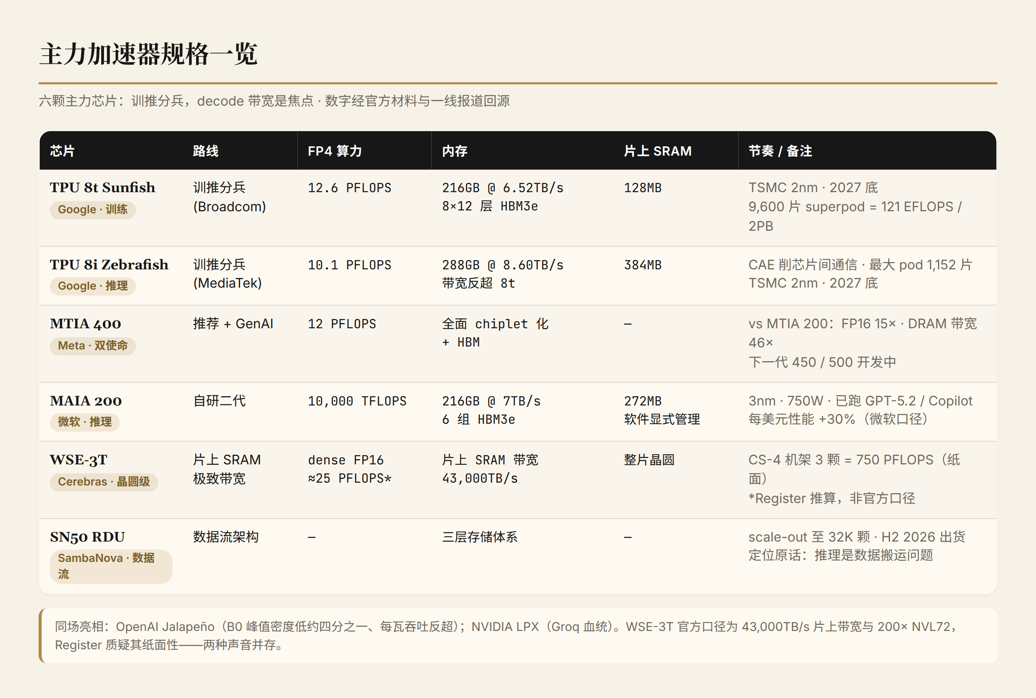Click the FP4 算力 column header
Viewport: 1036px width, 698px height.
[335, 151]
